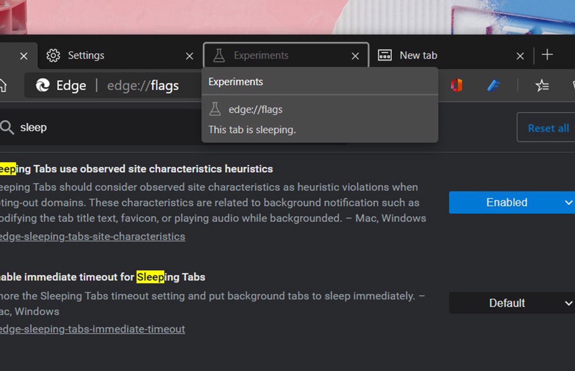Click the New tab page icon

(385, 55)
